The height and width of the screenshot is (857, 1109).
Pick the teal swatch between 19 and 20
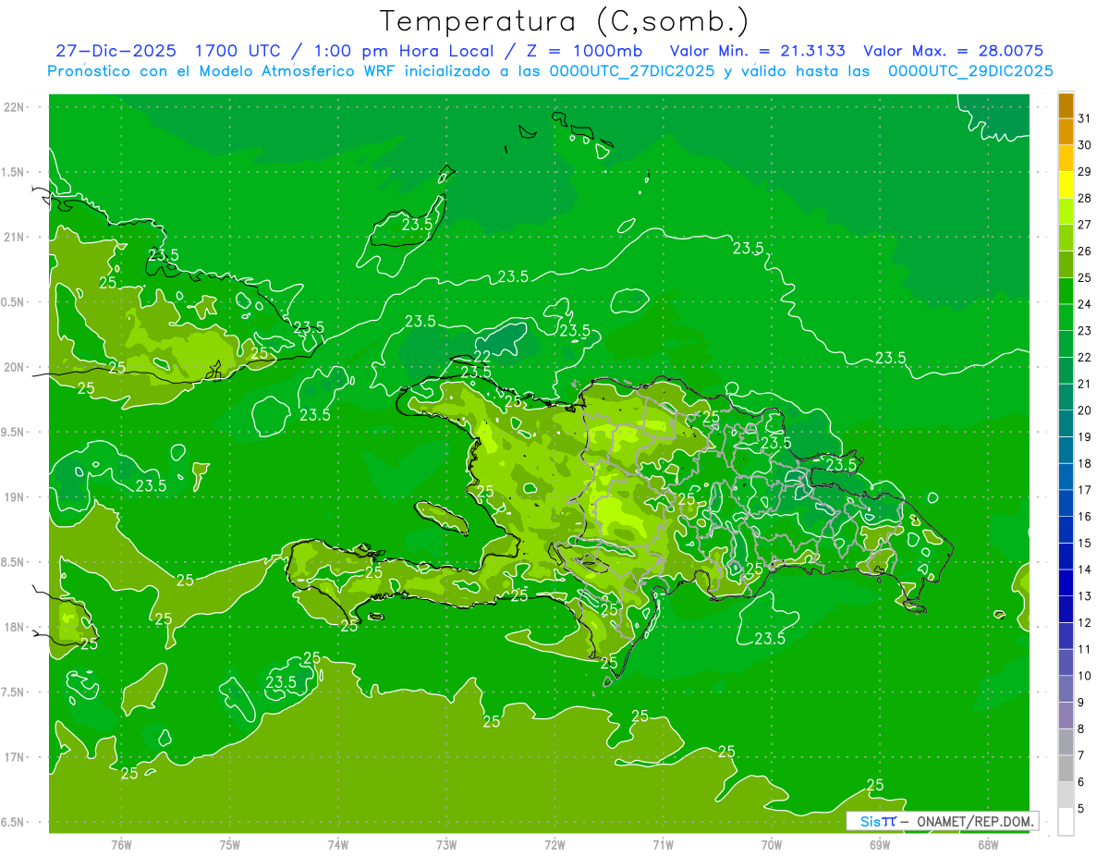[x=1066, y=423]
